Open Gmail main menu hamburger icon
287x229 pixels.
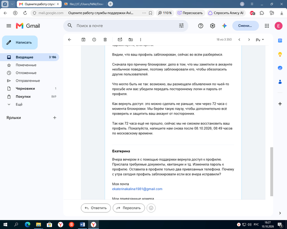[x=9, y=26]
